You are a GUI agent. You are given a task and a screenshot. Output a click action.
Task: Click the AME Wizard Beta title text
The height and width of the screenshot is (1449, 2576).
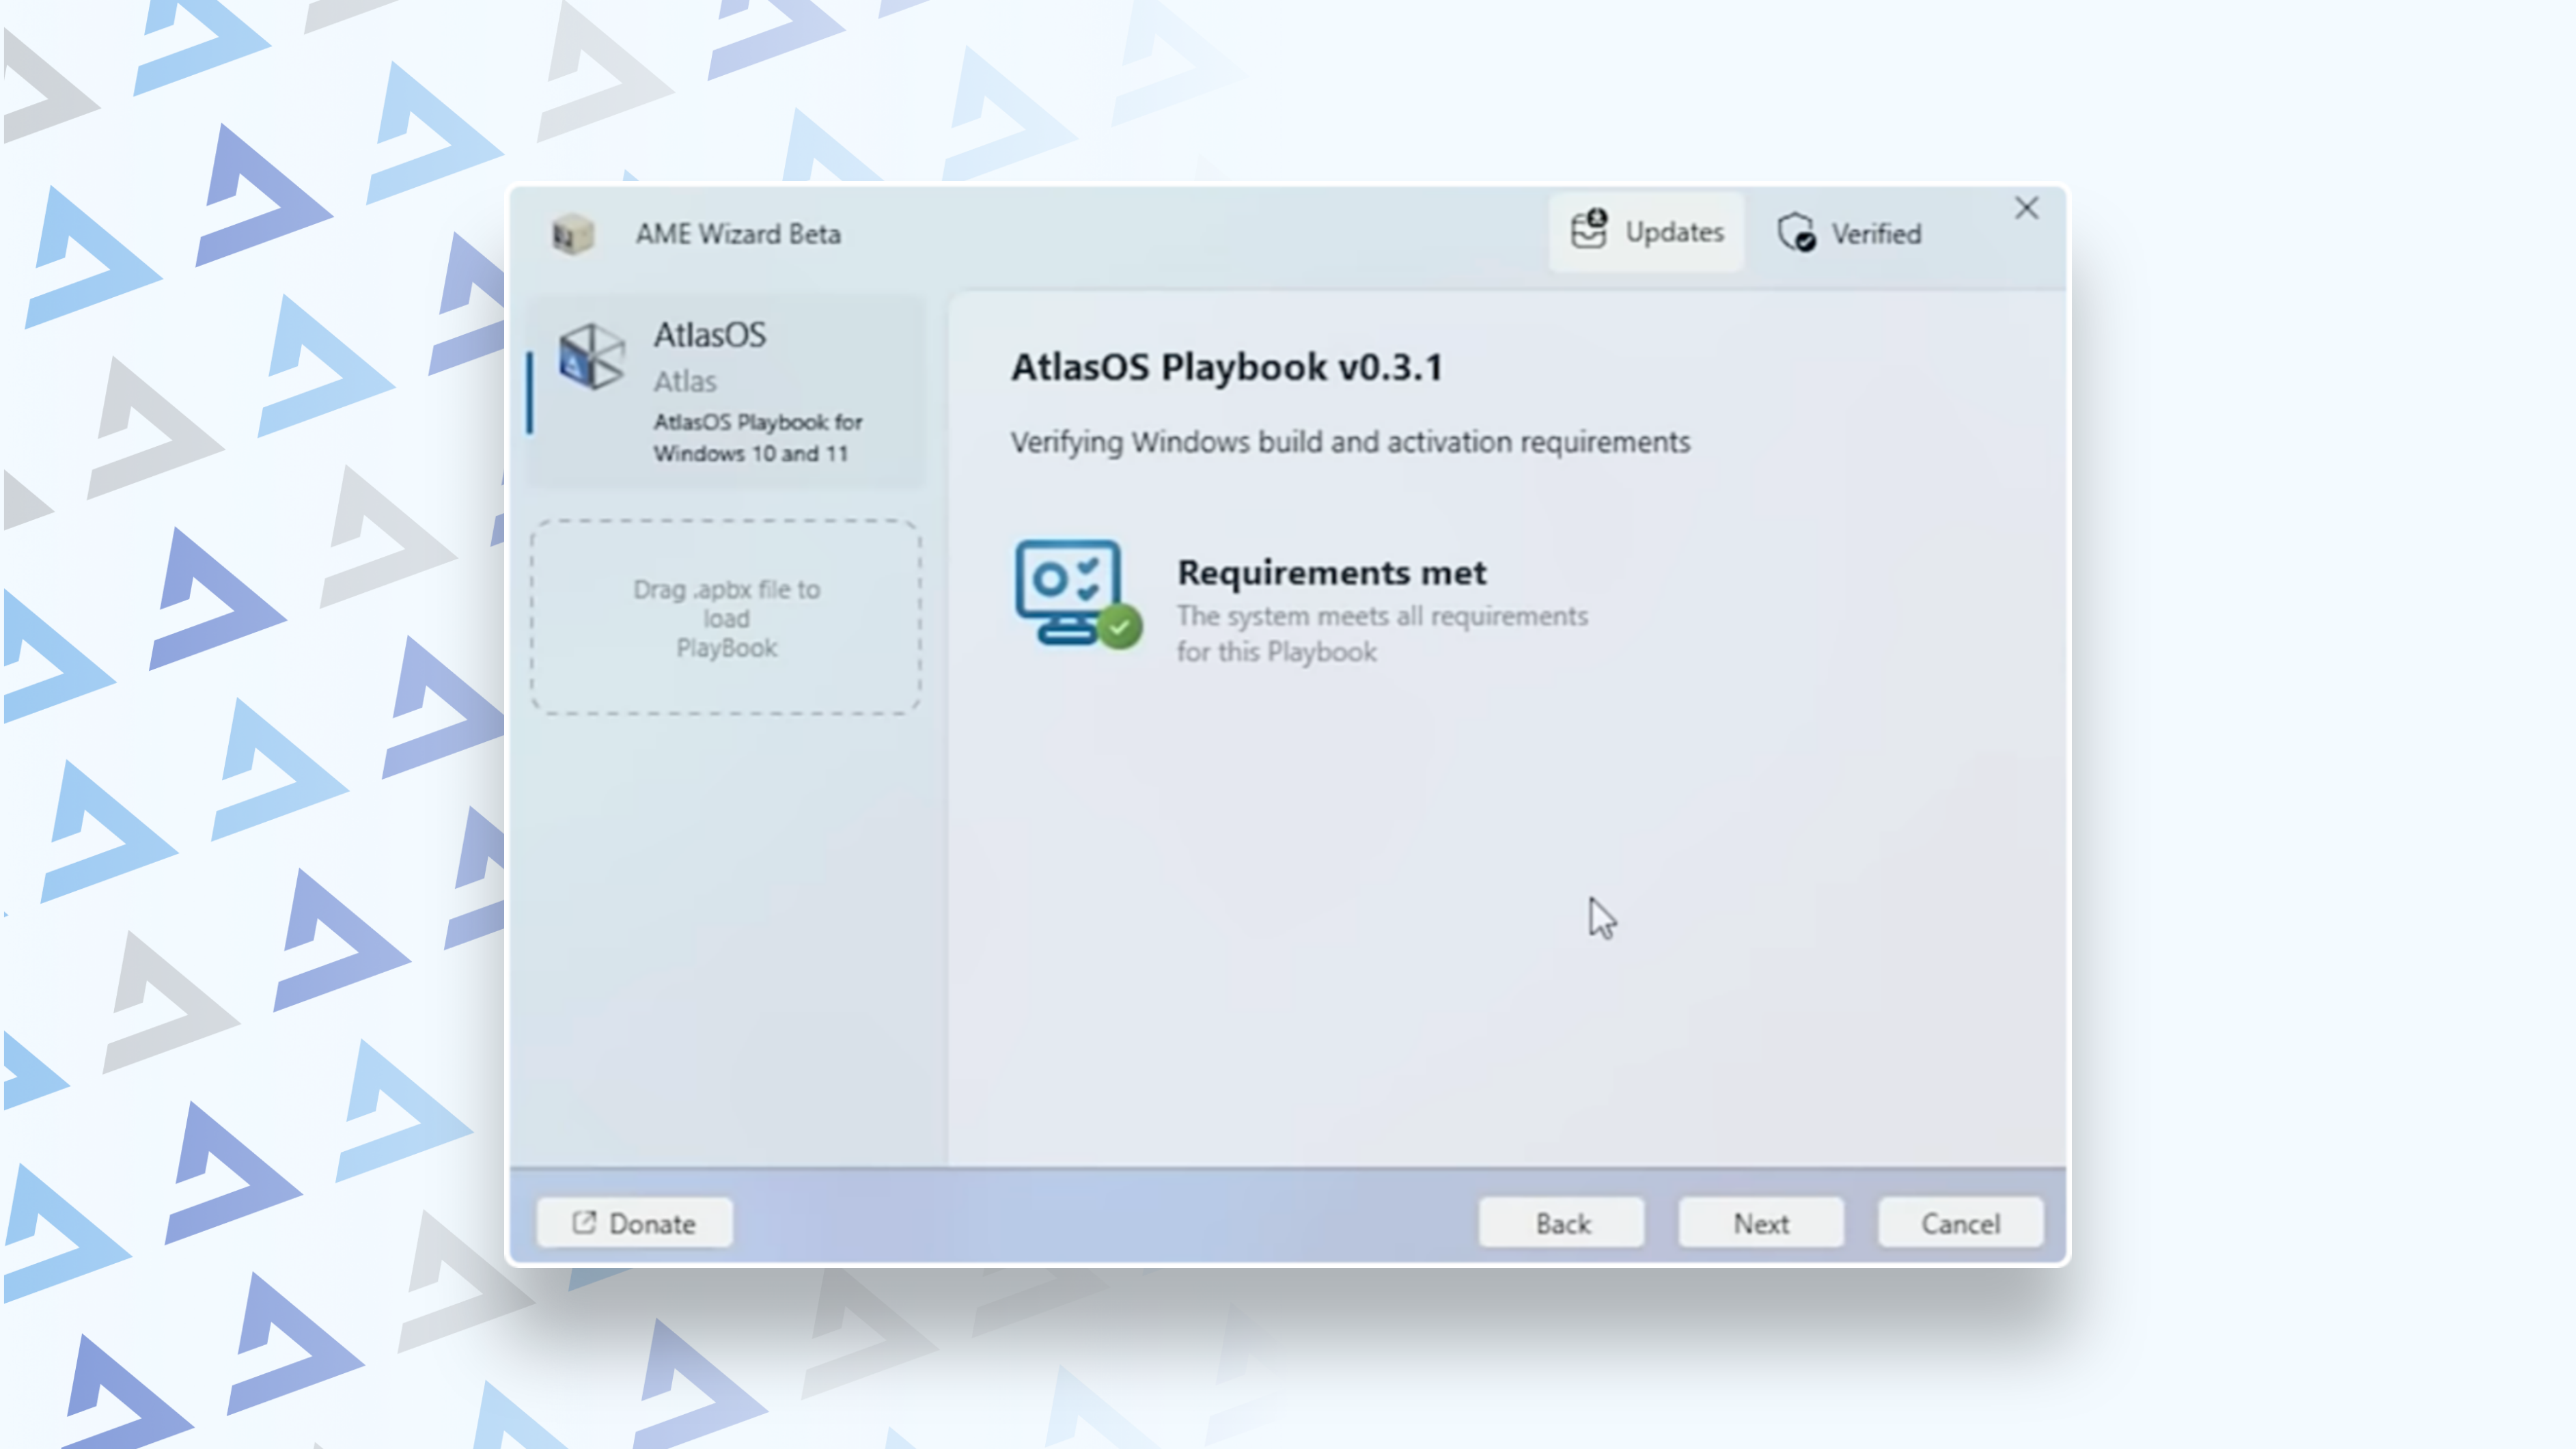click(738, 234)
